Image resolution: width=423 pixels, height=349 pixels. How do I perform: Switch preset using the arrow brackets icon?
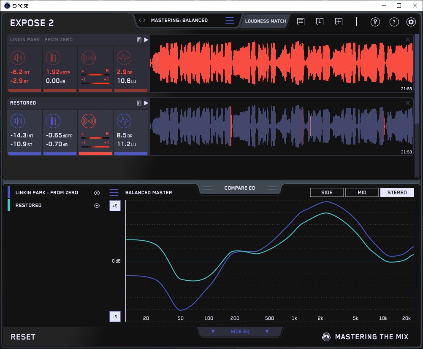pyautogui.click(x=142, y=20)
